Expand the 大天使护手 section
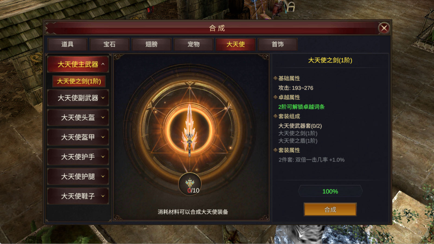The image size is (434, 244). click(78, 157)
